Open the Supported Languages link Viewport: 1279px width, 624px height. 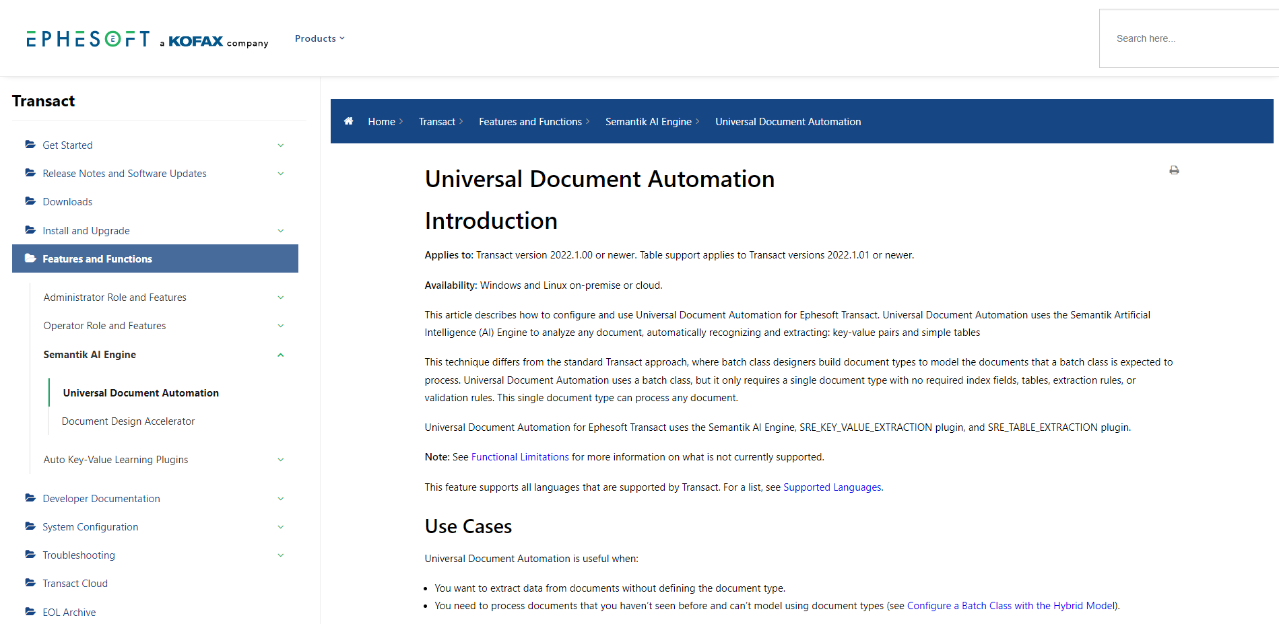pos(832,487)
